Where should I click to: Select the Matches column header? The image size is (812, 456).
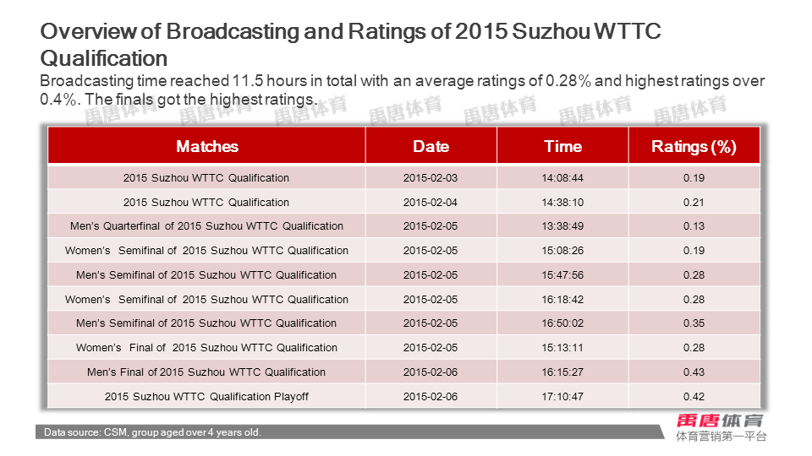coord(207,146)
